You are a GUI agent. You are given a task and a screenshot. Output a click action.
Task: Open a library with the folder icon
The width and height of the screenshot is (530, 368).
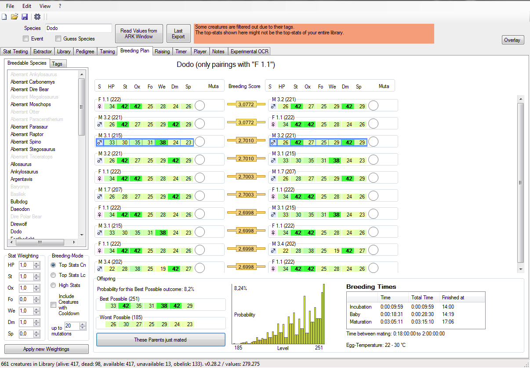15,16
